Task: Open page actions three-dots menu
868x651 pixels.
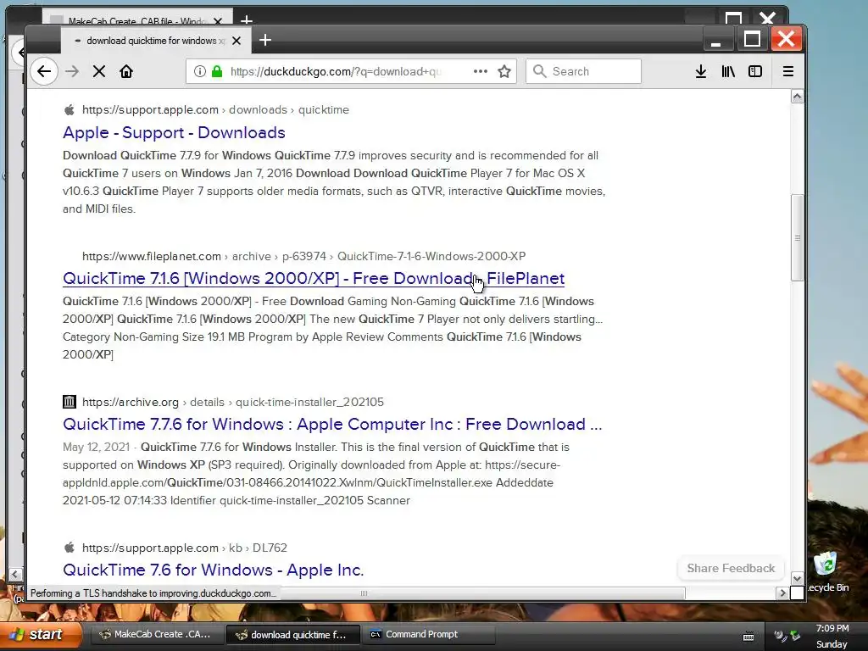Action: pos(481,71)
